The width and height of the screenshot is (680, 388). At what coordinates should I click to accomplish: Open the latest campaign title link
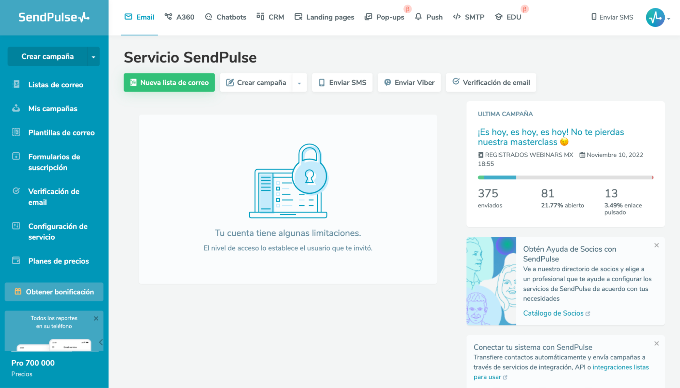tap(551, 137)
